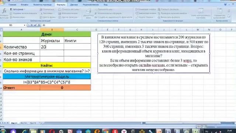Open the Math functions dropdown
This screenshot has height=133, width=236.
(68, 13)
